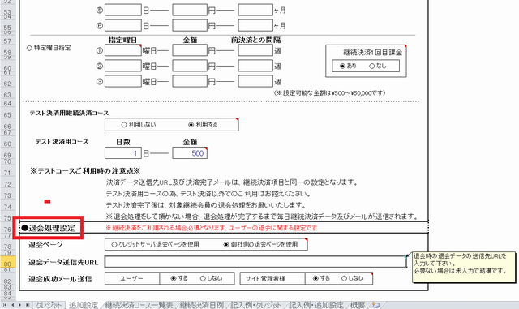Go to previous sheet tab arrow
Viewport: 519px width, 309px height.
point(13,305)
